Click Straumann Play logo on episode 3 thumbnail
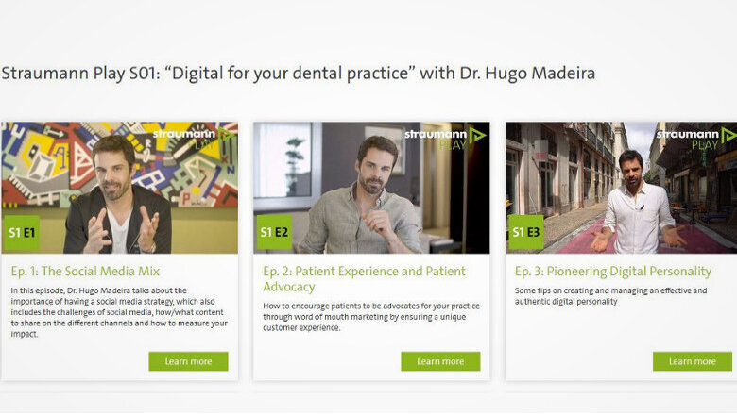 697,139
